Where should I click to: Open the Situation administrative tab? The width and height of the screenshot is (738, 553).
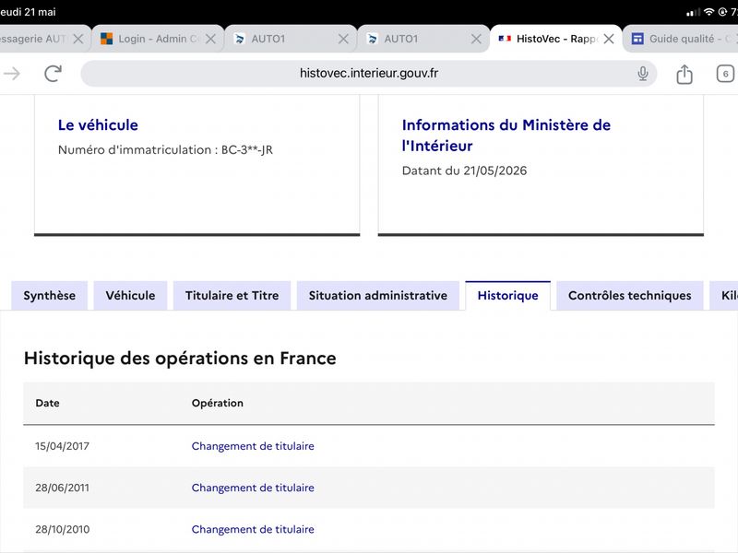coord(378,295)
